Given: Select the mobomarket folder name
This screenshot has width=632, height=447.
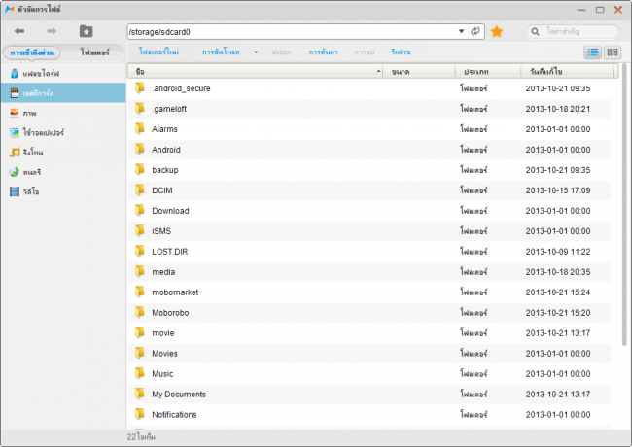Looking at the screenshot, I should pyautogui.click(x=175, y=292).
